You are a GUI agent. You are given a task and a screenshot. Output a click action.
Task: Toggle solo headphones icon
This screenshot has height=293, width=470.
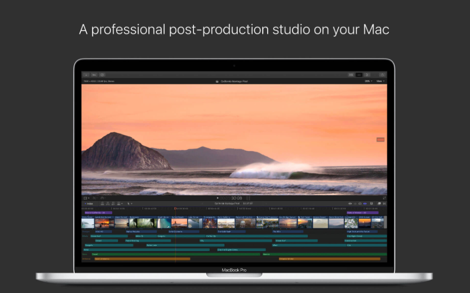coord(360,203)
